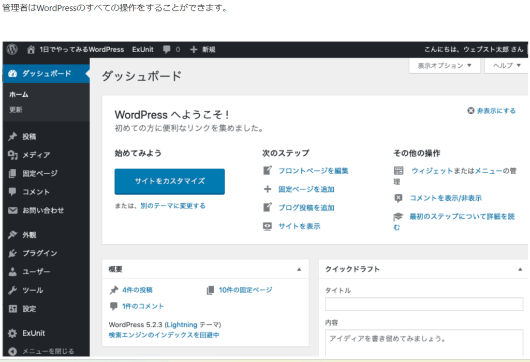Collapse the 概要 widget with its arrow
The height and width of the screenshot is (362, 530).
(x=299, y=269)
